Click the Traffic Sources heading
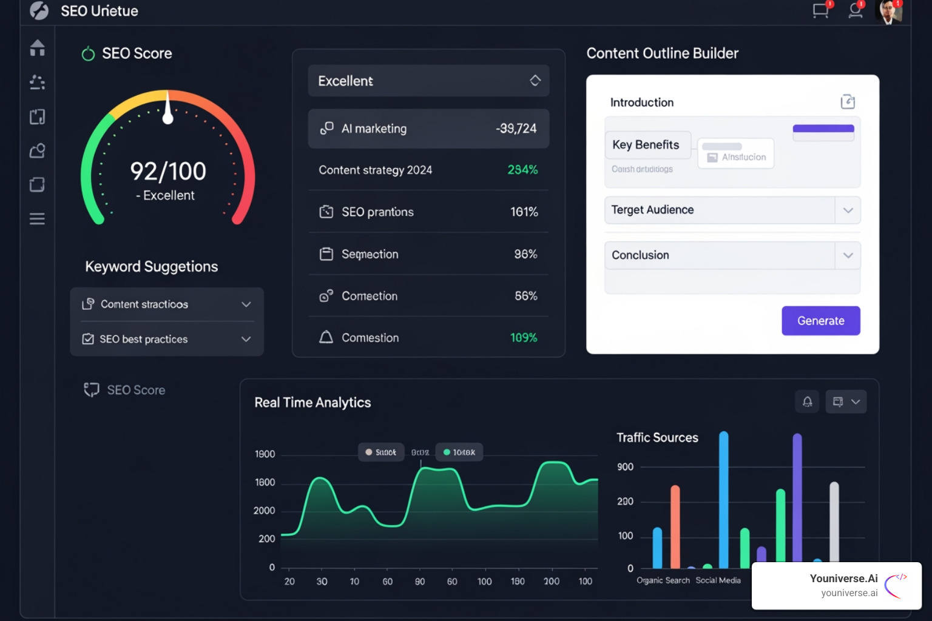The height and width of the screenshot is (621, 932). (658, 438)
